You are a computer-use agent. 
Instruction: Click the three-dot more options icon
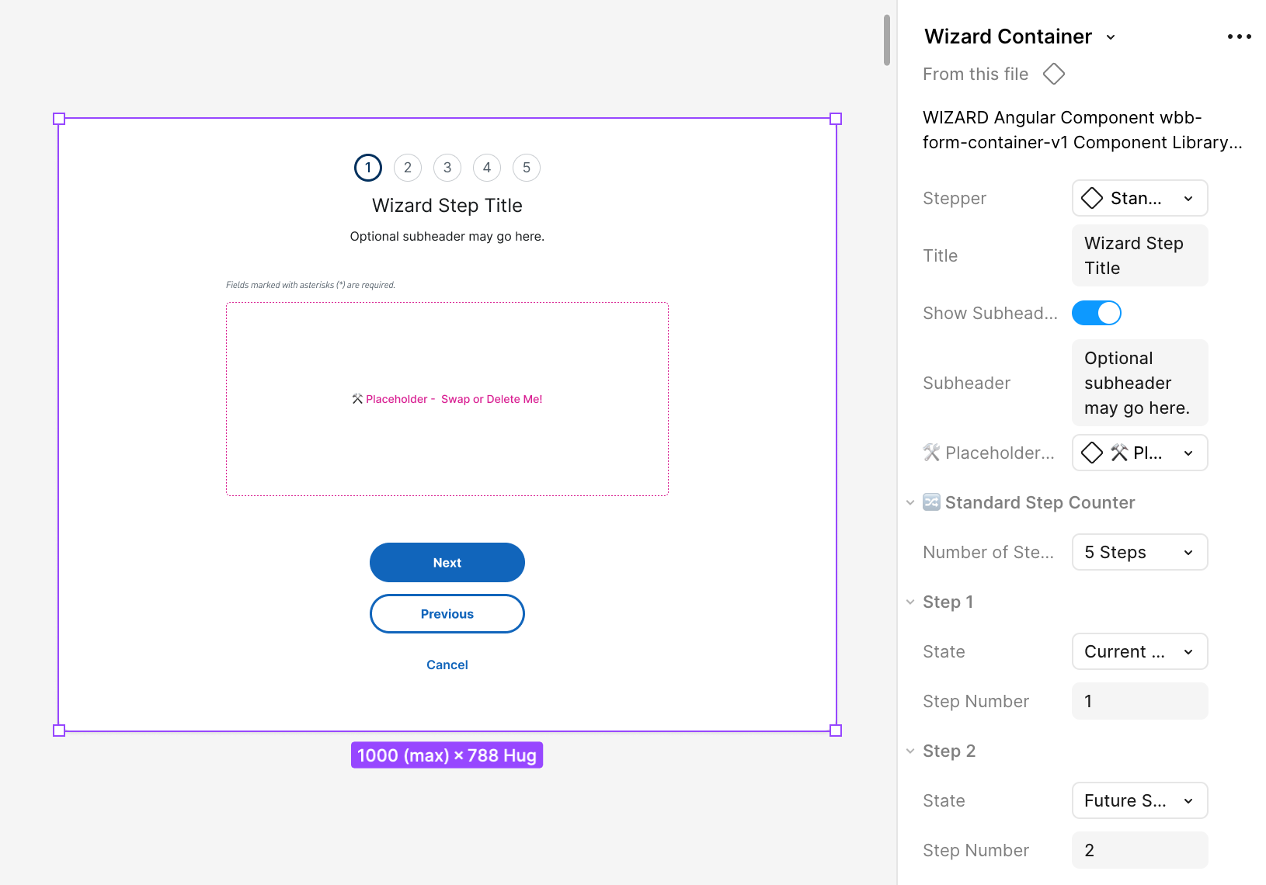point(1239,36)
